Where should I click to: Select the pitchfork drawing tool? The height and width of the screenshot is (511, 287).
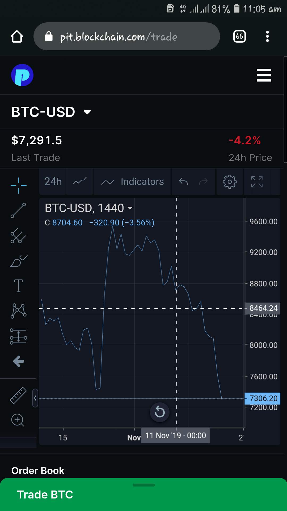18,236
